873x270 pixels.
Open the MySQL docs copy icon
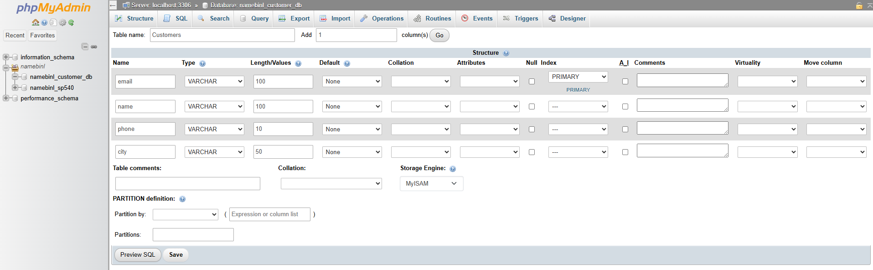pyautogui.click(x=53, y=22)
